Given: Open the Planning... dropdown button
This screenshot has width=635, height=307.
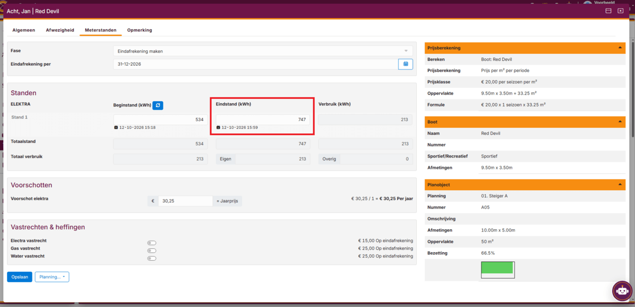Looking at the screenshot, I should click(52, 277).
